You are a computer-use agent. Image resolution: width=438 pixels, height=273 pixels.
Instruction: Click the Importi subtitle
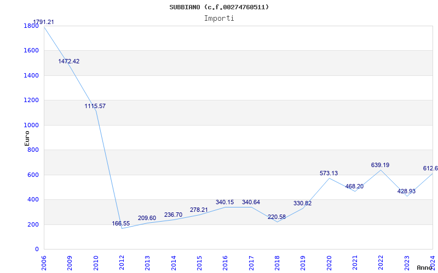pos(219,19)
